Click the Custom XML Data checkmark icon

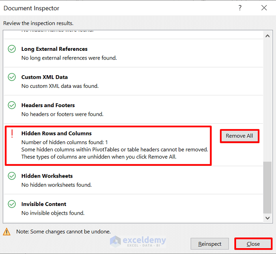click(x=12, y=77)
